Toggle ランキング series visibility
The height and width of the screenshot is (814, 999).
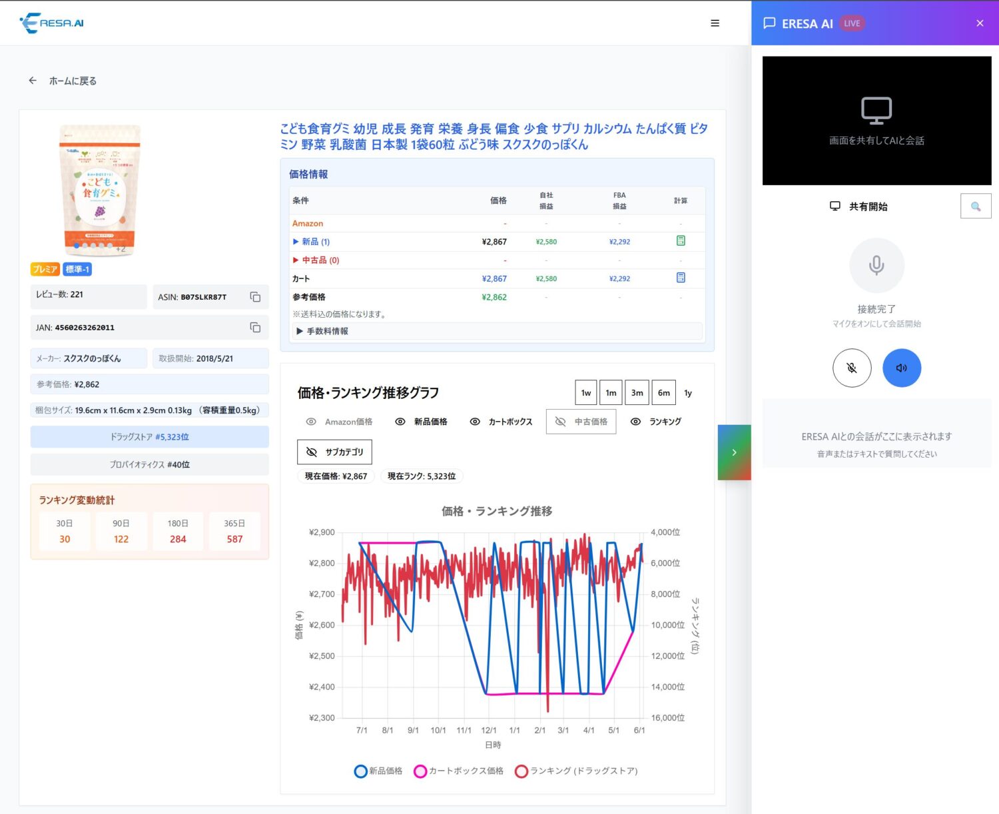tap(656, 422)
